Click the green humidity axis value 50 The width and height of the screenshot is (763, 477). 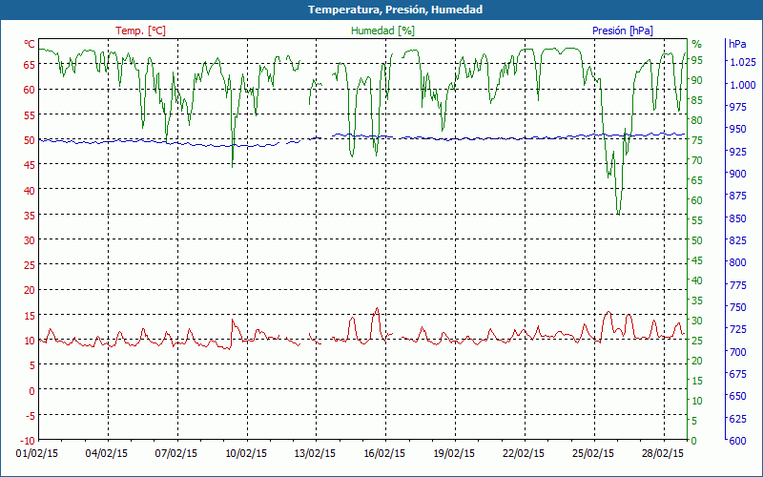point(697,240)
